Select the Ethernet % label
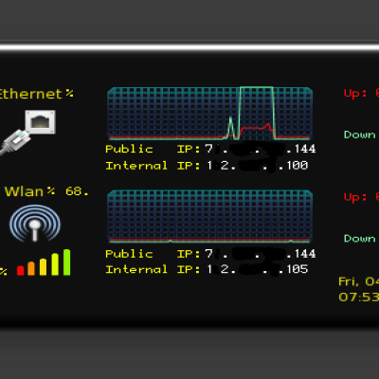Image resolution: width=379 pixels, height=379 pixels. click(37, 94)
